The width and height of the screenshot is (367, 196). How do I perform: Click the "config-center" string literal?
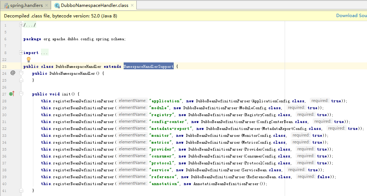click(x=168, y=122)
